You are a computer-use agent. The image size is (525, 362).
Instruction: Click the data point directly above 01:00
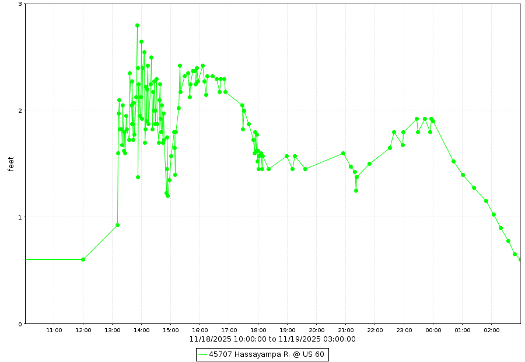(463, 175)
